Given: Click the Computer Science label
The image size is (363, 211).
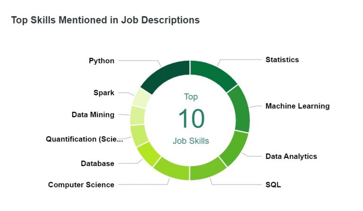Looking at the screenshot, I should click(x=81, y=185).
